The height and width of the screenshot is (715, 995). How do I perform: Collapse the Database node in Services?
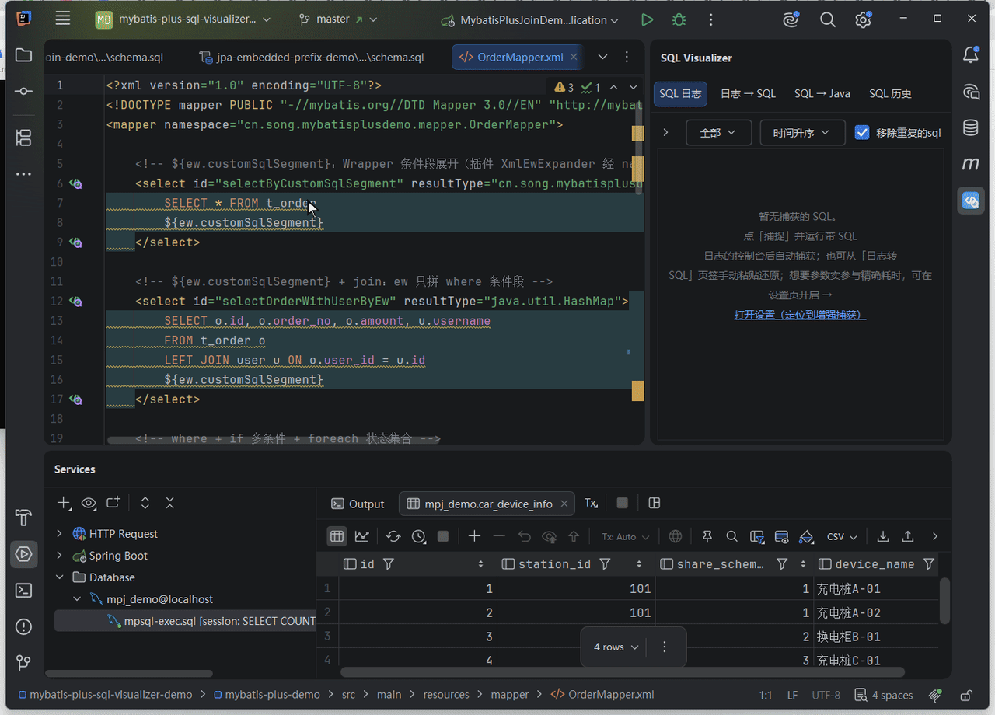(x=59, y=577)
